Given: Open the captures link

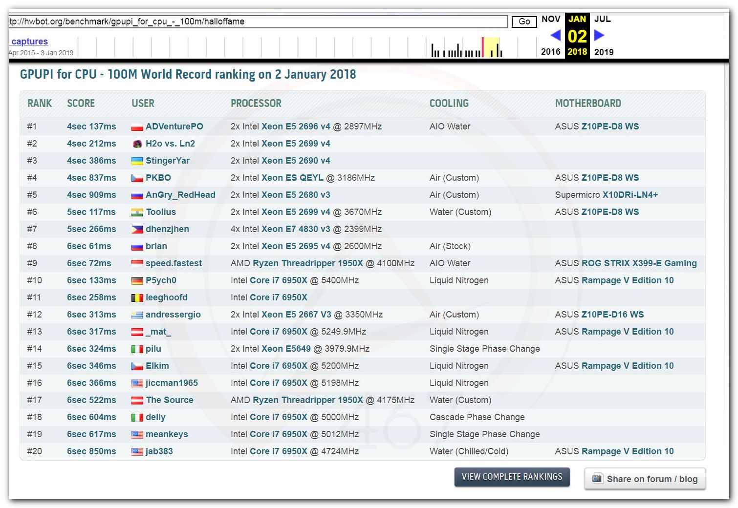Looking at the screenshot, I should click(x=29, y=42).
